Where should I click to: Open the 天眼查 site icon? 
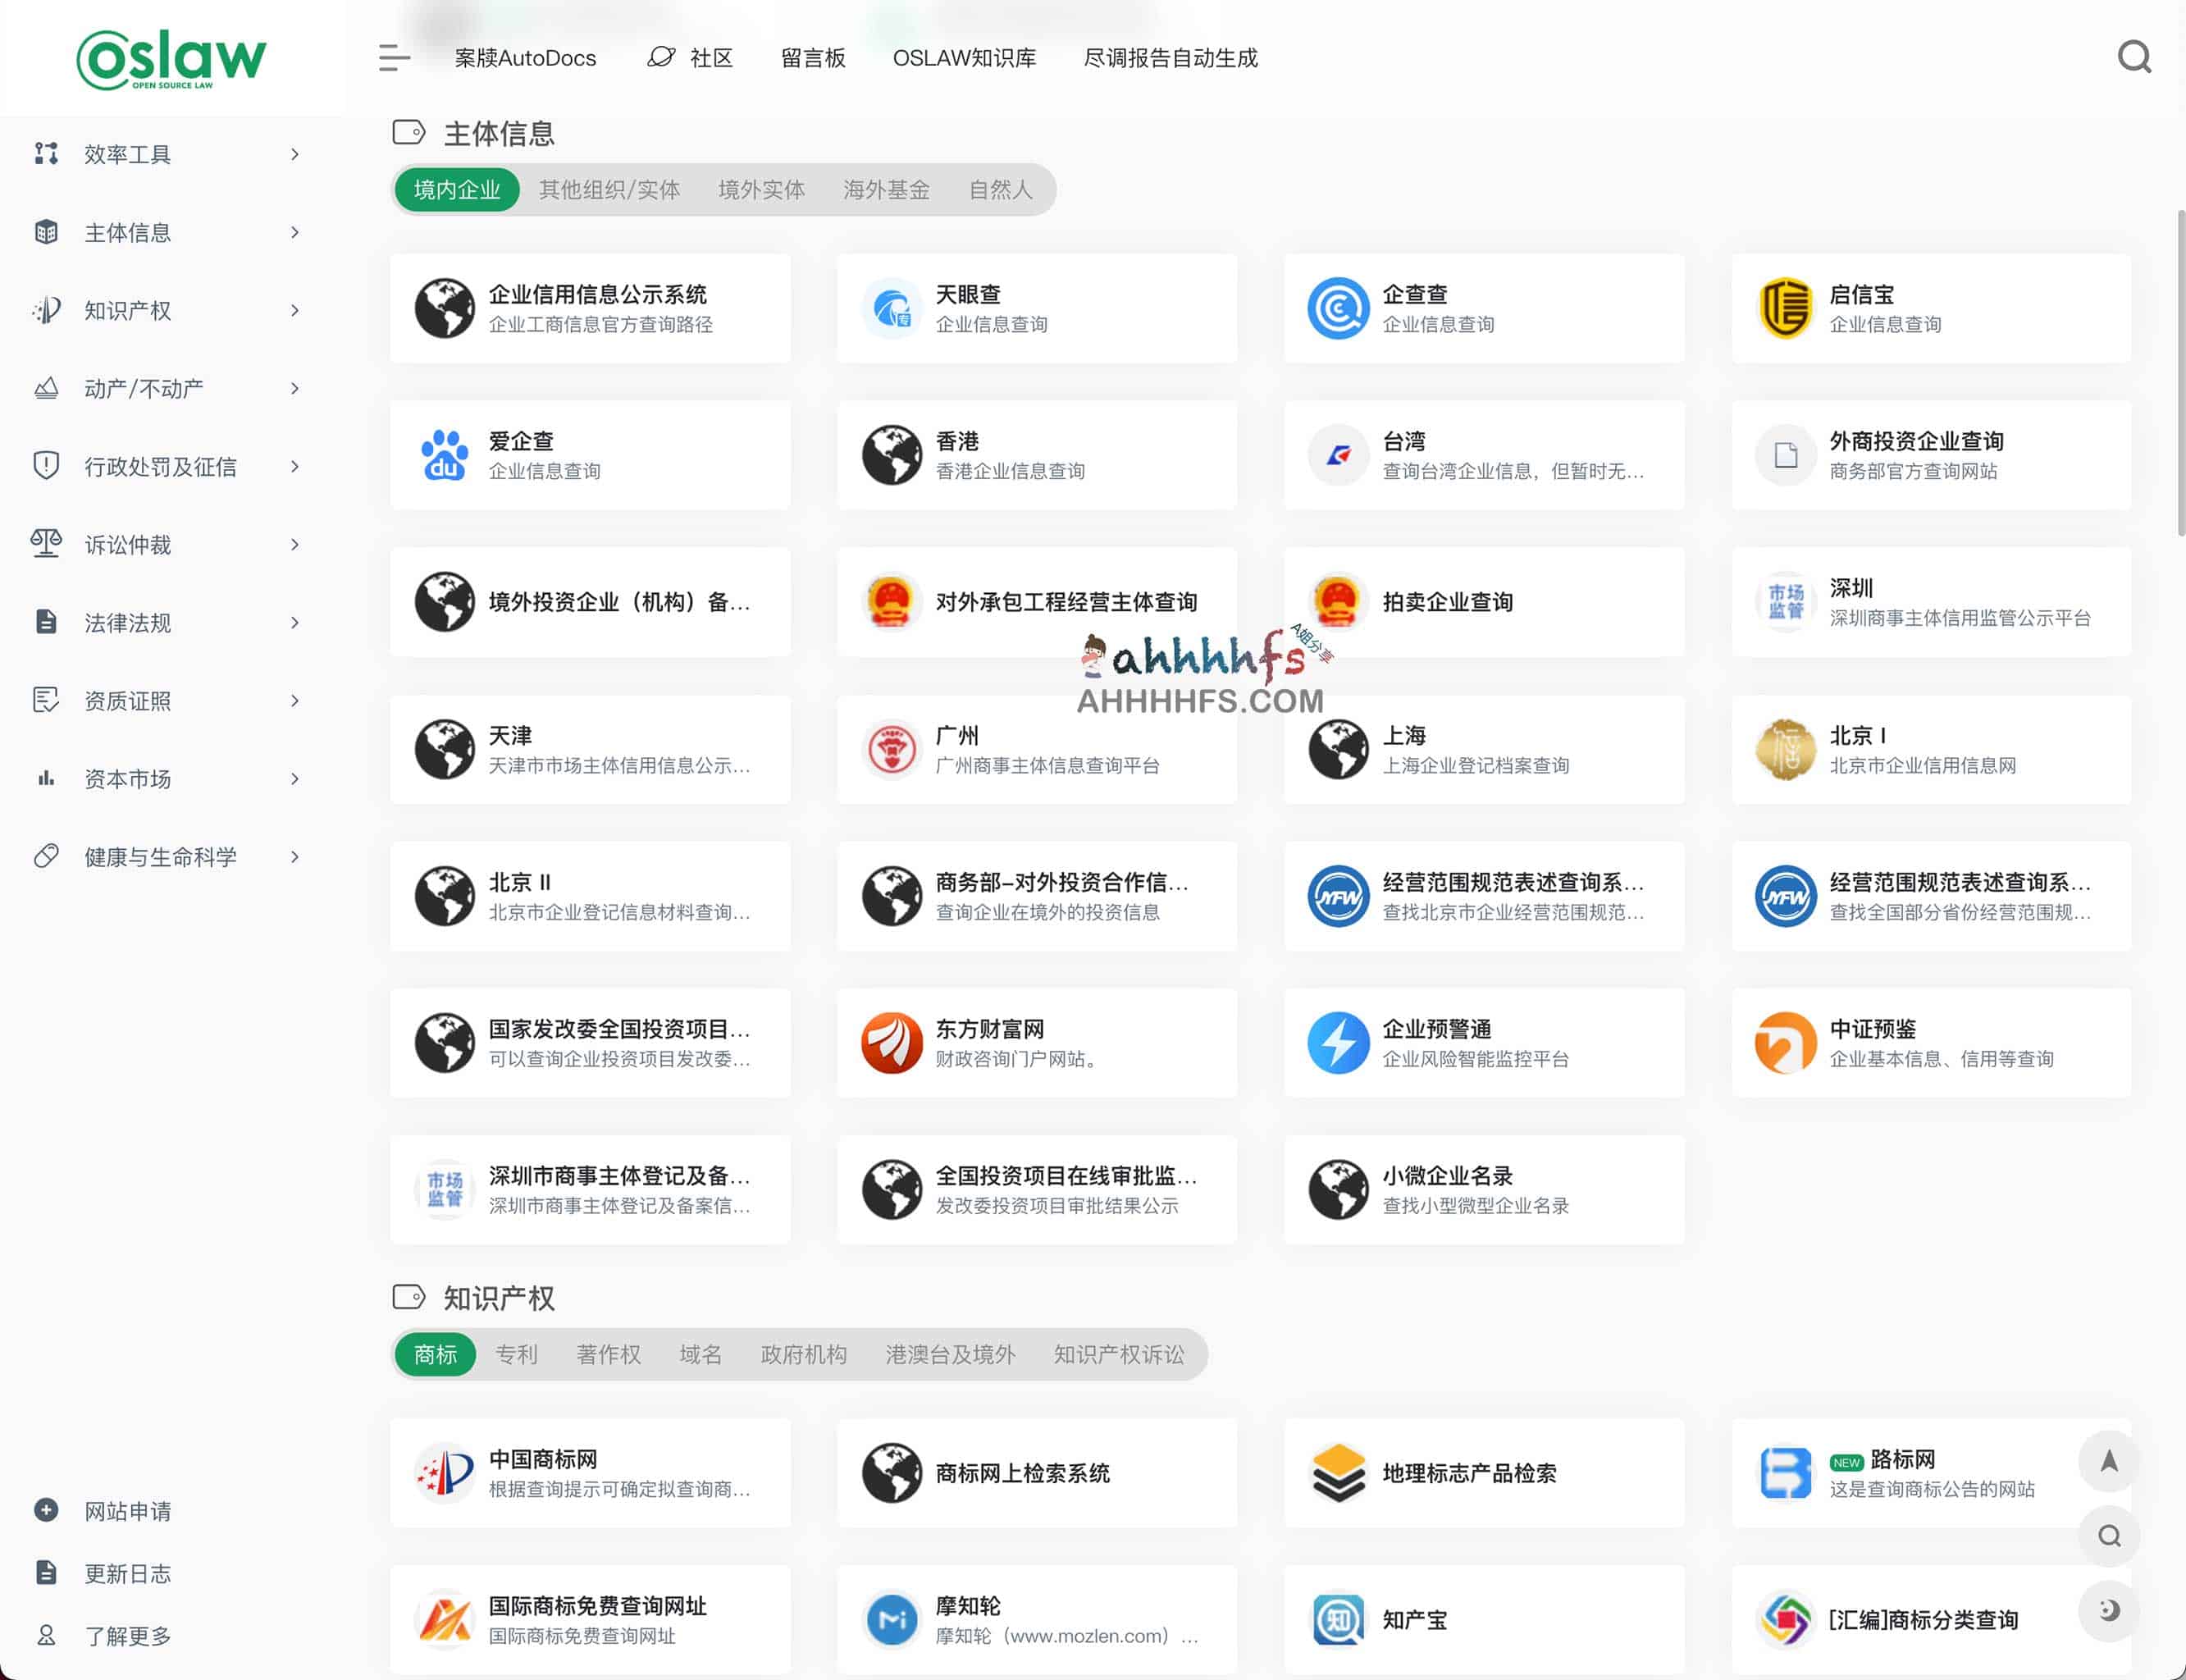[x=891, y=308]
